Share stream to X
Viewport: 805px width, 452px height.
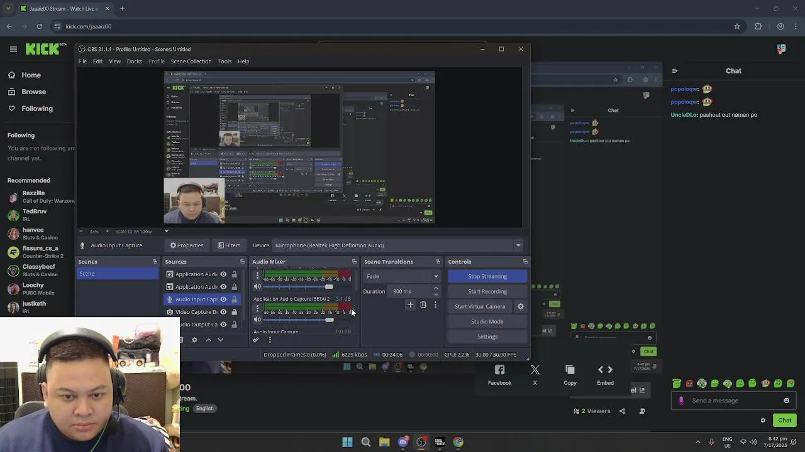click(535, 375)
